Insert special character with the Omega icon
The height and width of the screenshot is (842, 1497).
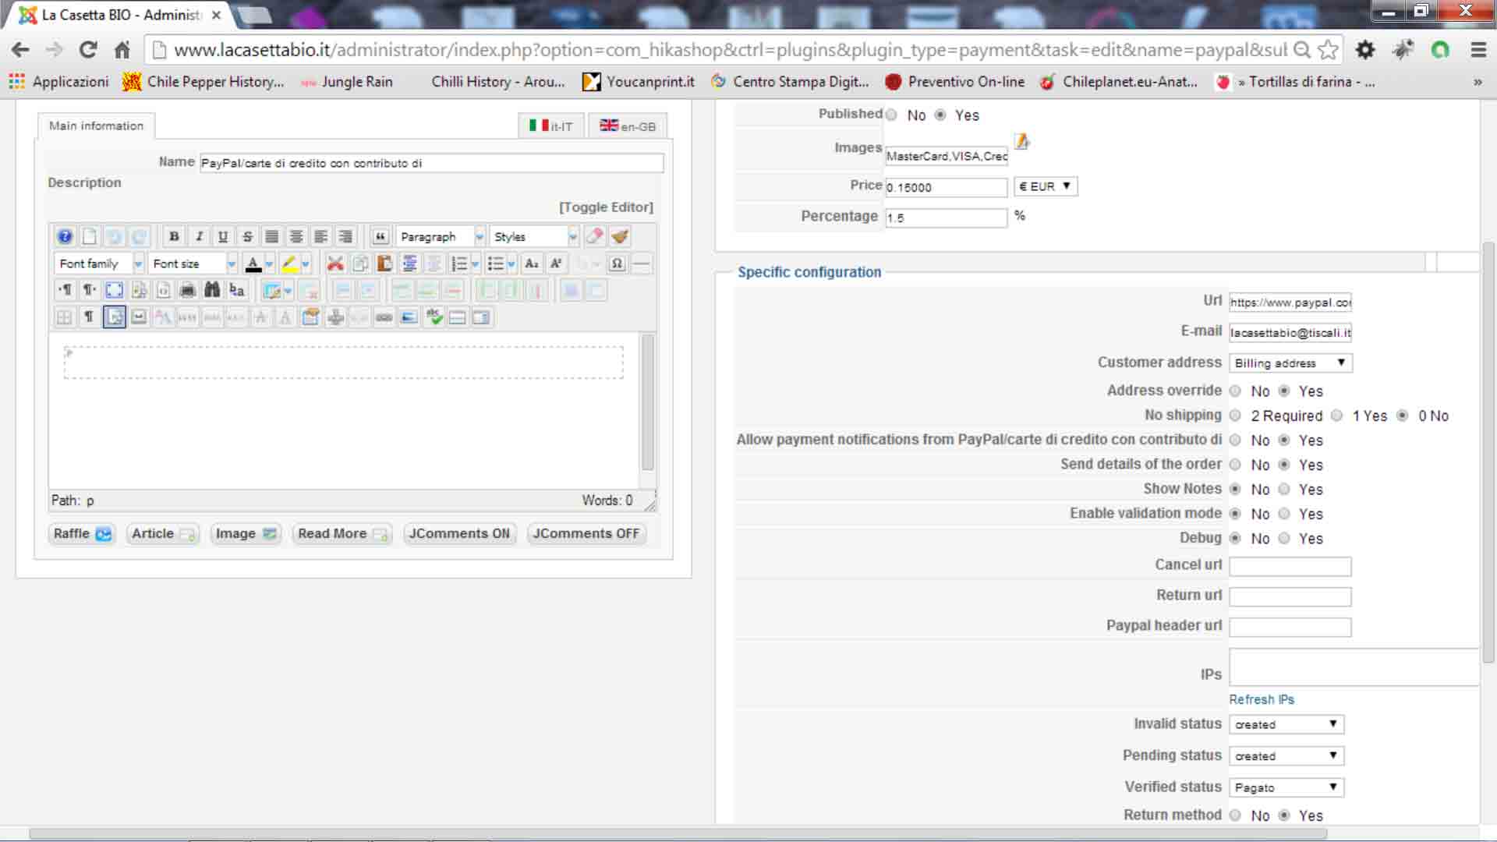click(x=617, y=264)
